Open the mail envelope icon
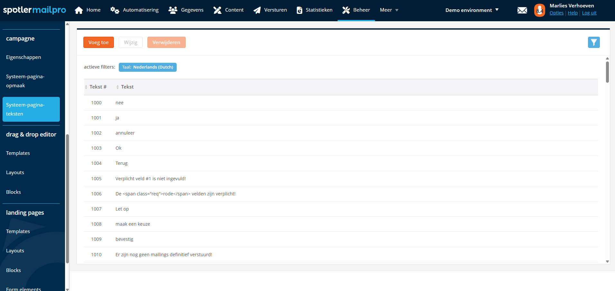The width and height of the screenshot is (615, 291). click(x=522, y=10)
